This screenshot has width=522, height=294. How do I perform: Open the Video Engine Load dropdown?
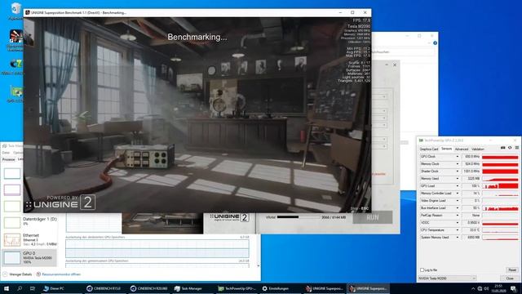(457, 200)
